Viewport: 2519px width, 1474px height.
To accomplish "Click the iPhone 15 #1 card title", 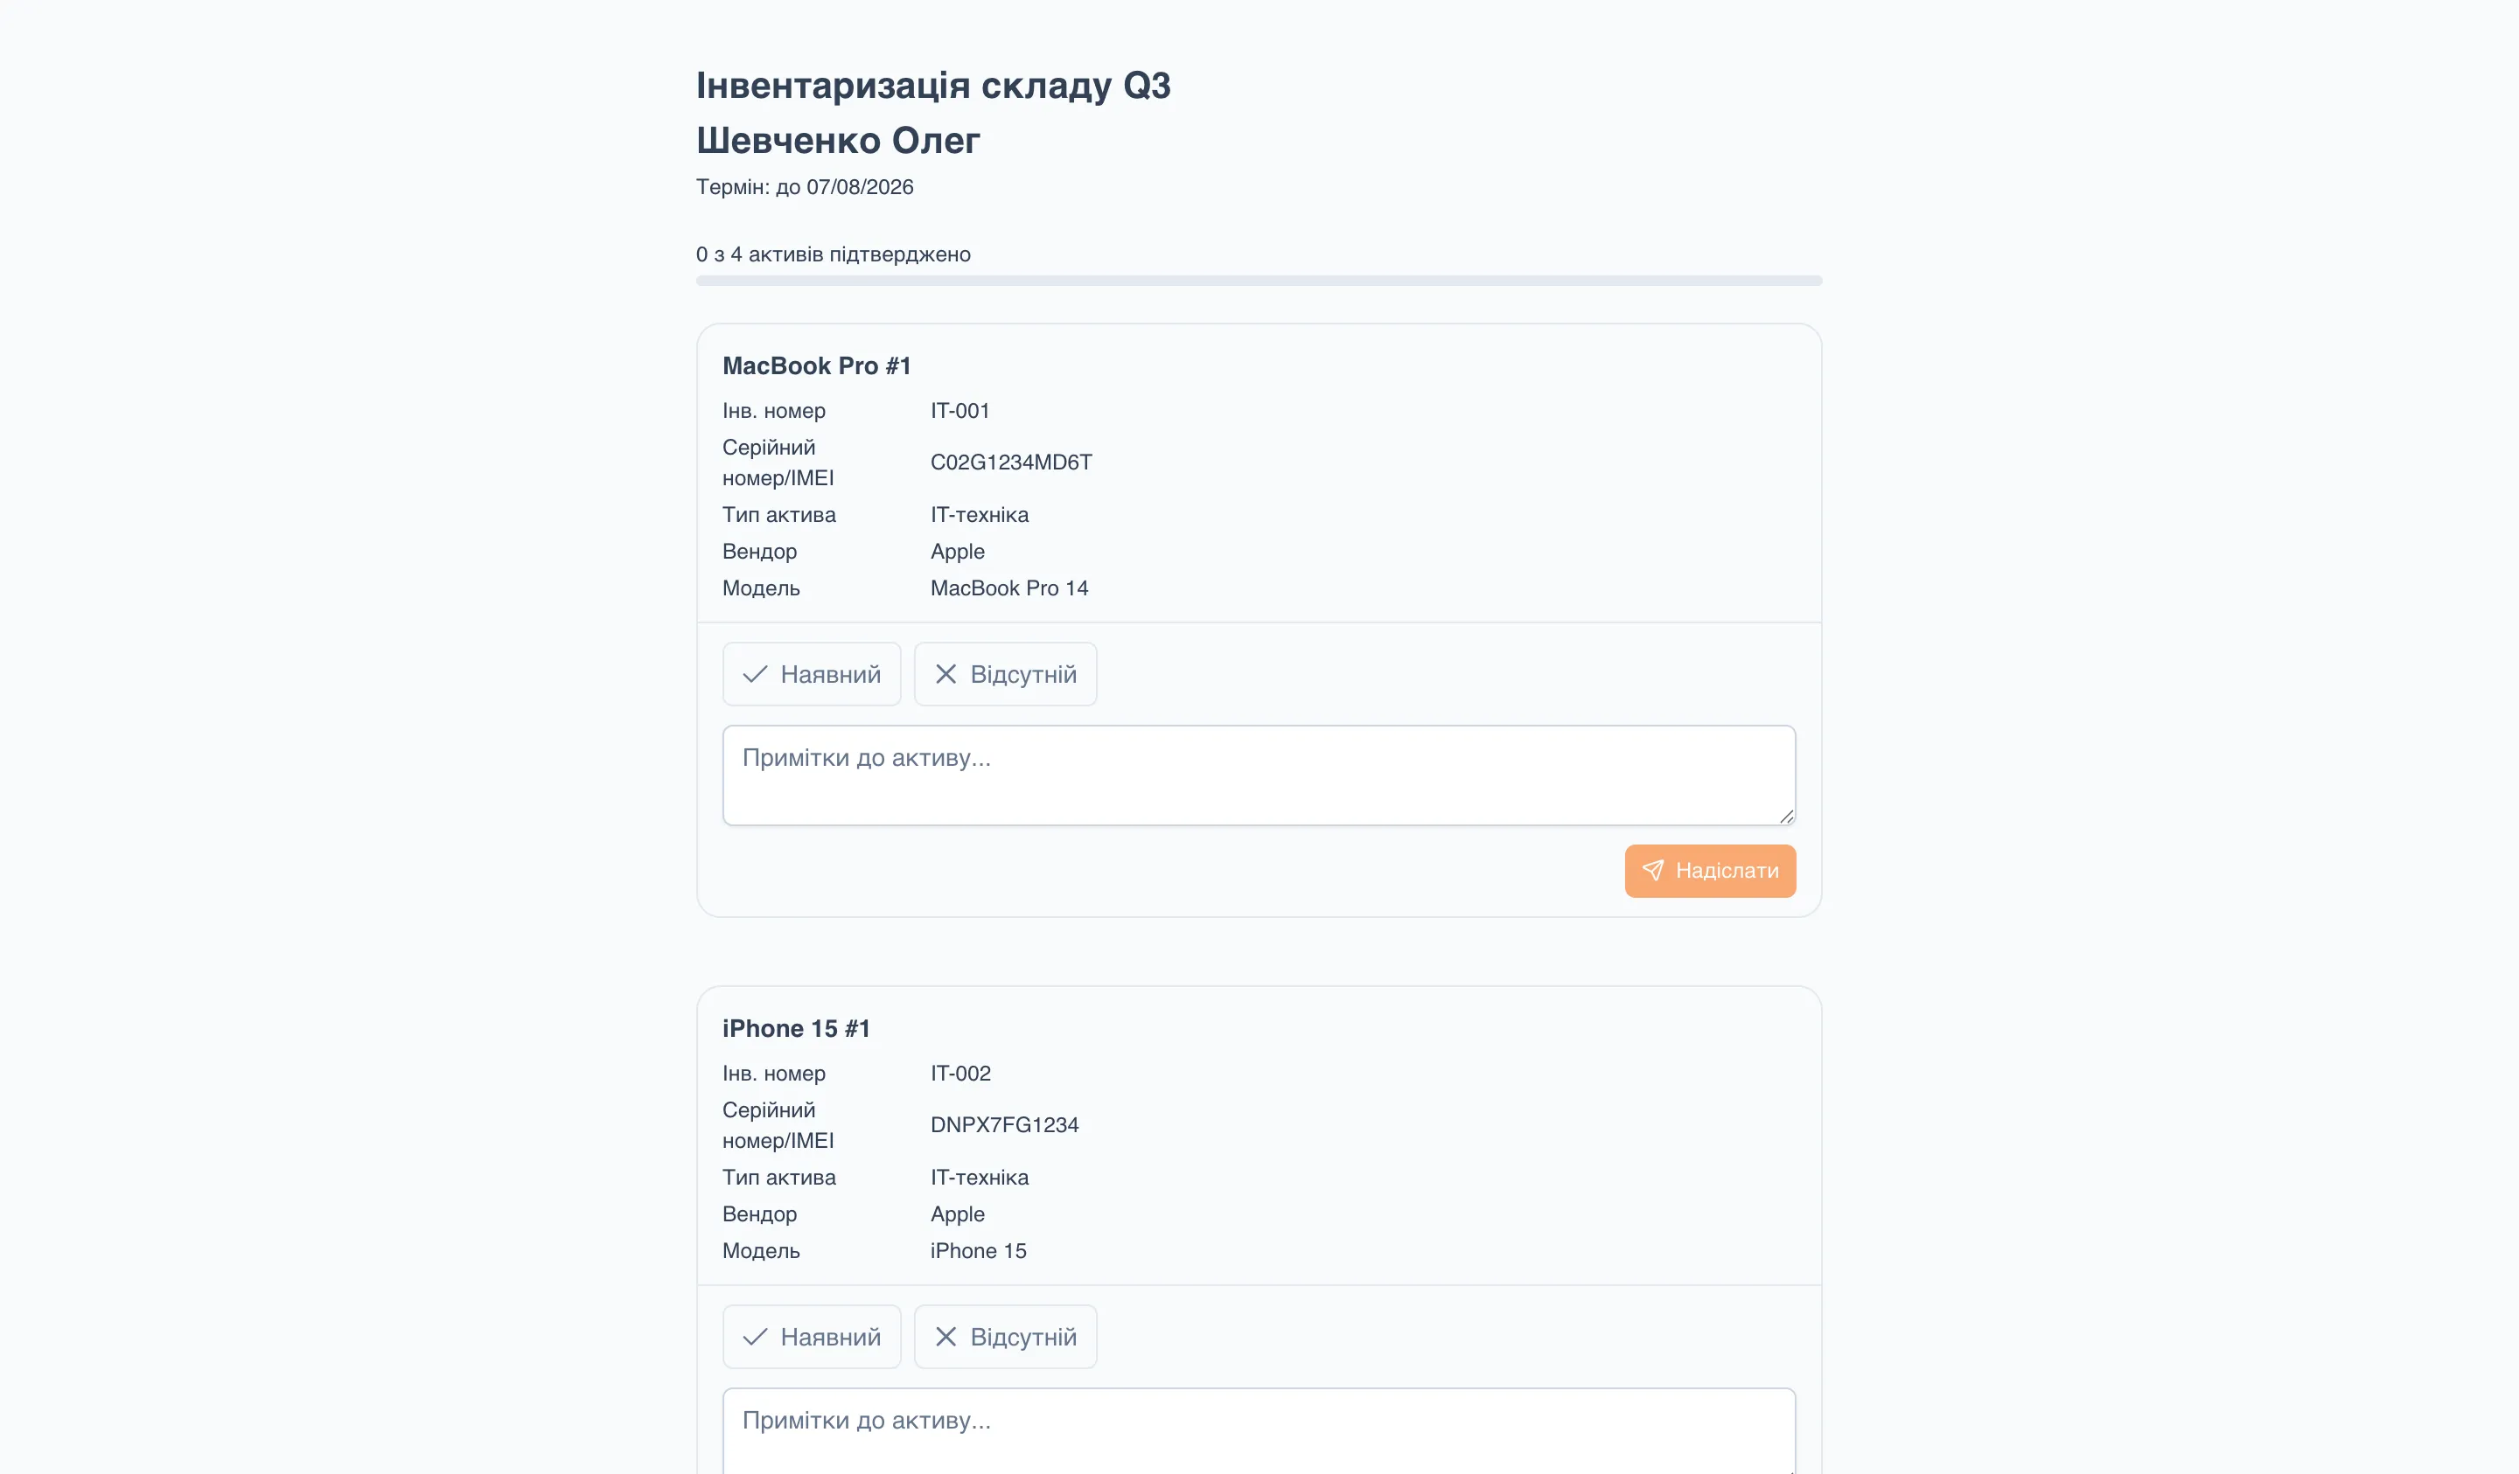I will pos(796,1028).
